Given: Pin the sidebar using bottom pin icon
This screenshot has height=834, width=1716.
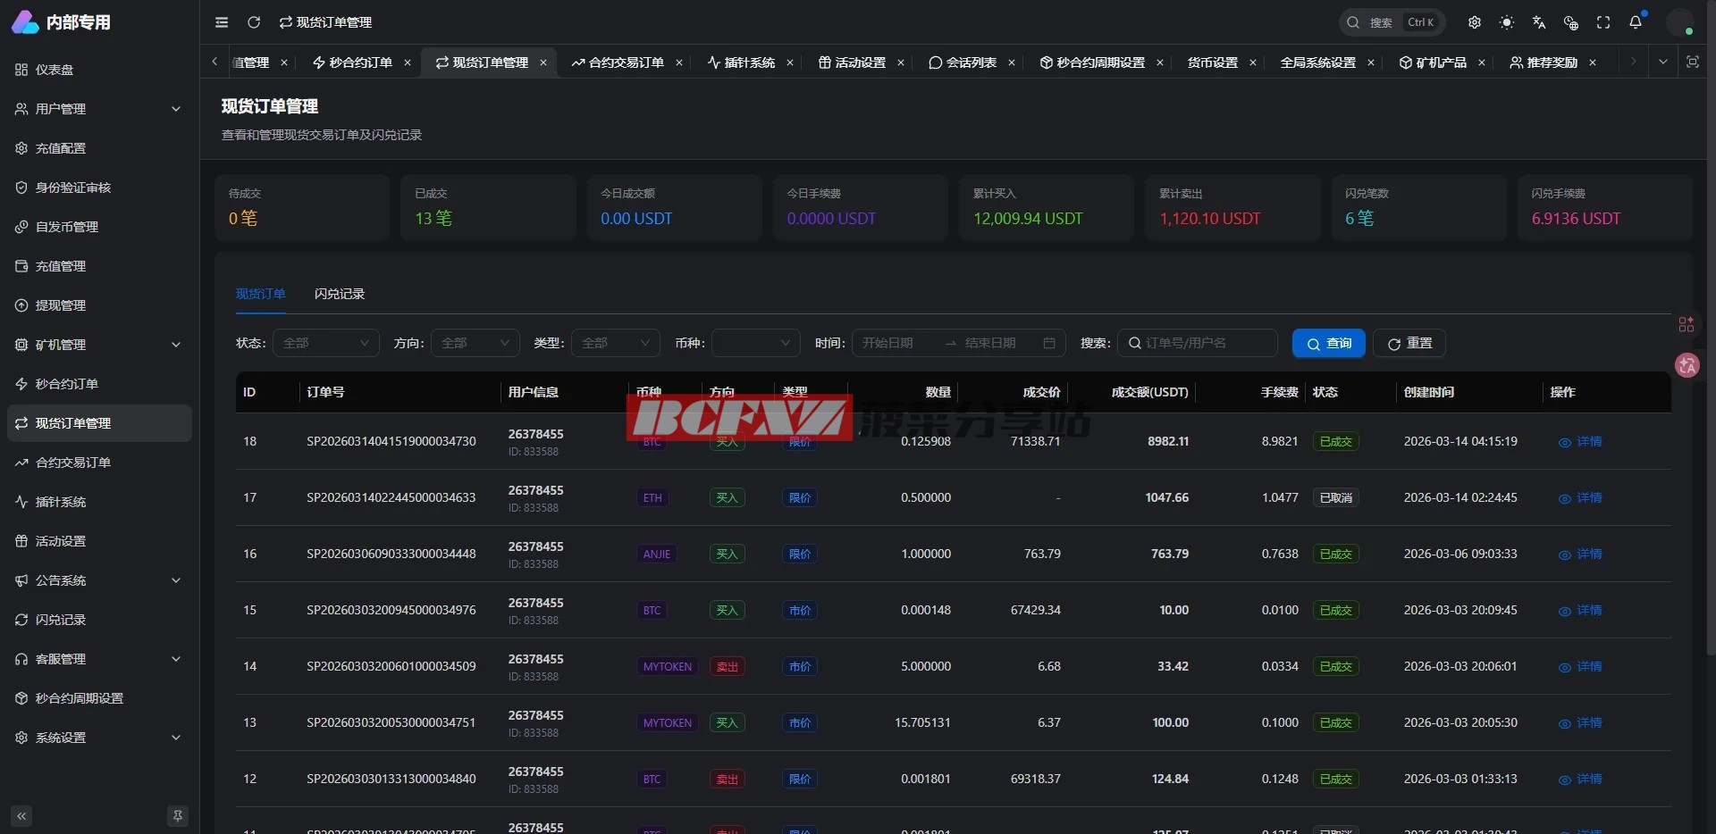Looking at the screenshot, I should point(178,815).
